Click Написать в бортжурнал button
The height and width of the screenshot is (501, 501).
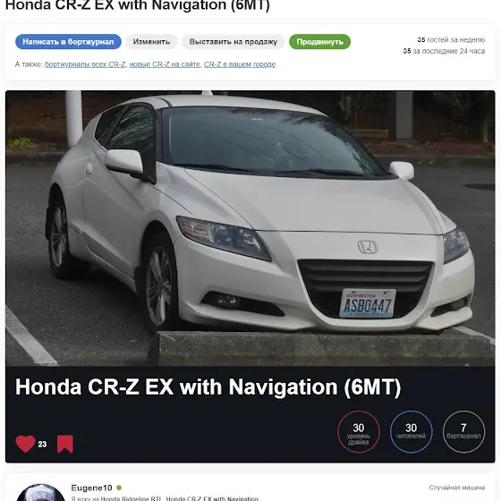click(68, 42)
